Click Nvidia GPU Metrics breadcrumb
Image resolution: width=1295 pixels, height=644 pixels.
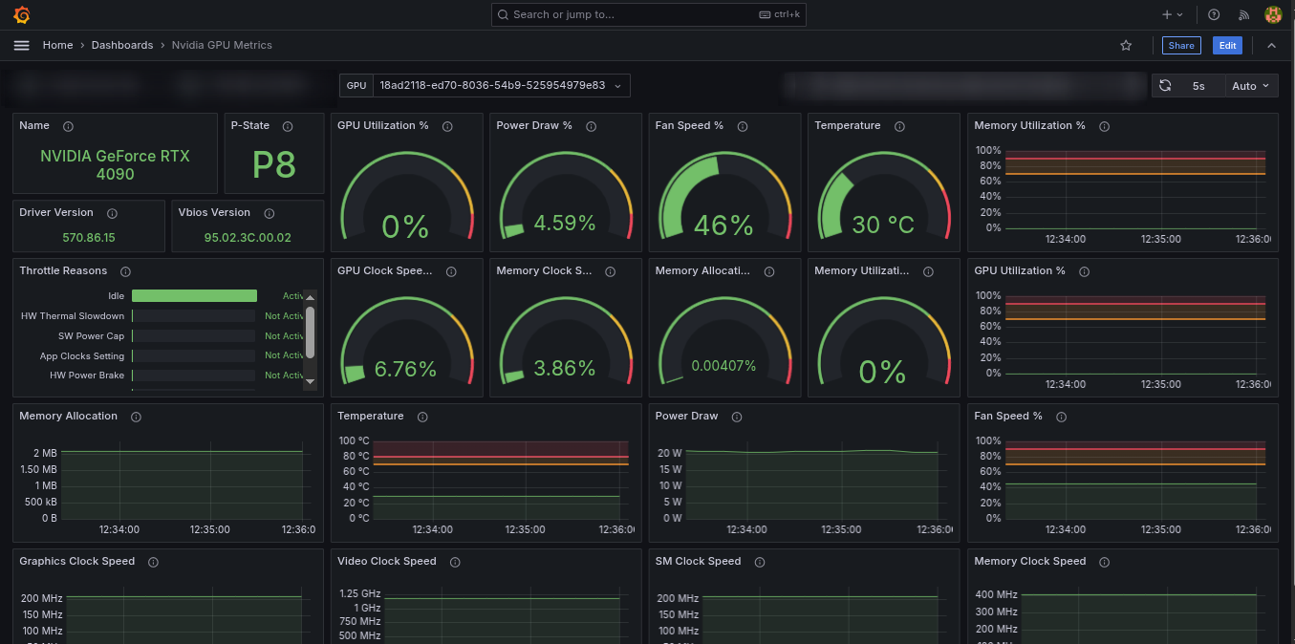coord(222,45)
